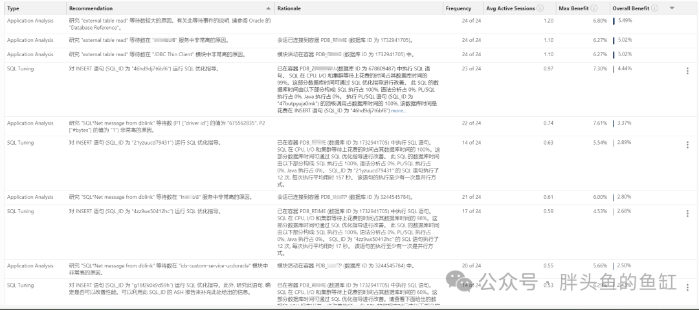The height and width of the screenshot is (310, 699).
Task: Select the 0.61 avg active sessions value
Action: tap(549, 197)
